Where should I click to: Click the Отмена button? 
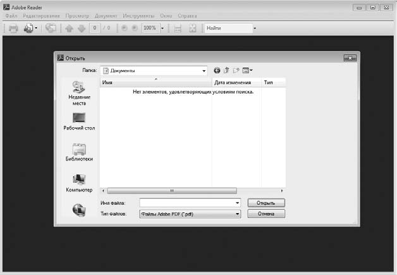pyautogui.click(x=266, y=214)
